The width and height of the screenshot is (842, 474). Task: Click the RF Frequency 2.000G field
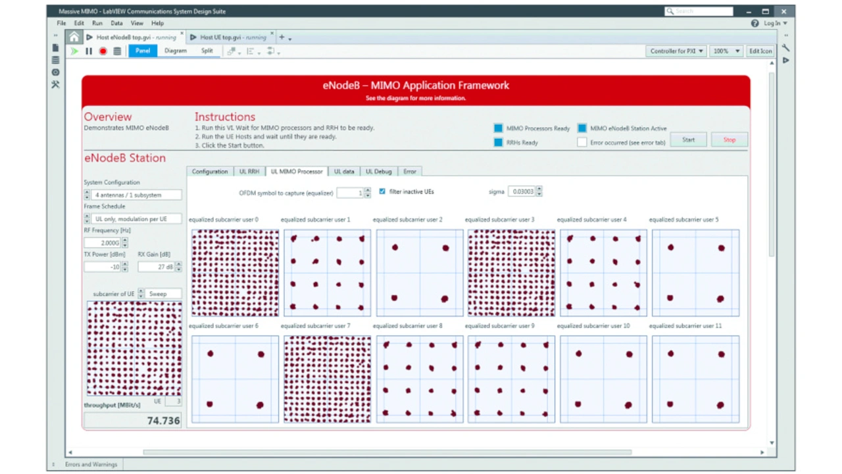pos(103,243)
